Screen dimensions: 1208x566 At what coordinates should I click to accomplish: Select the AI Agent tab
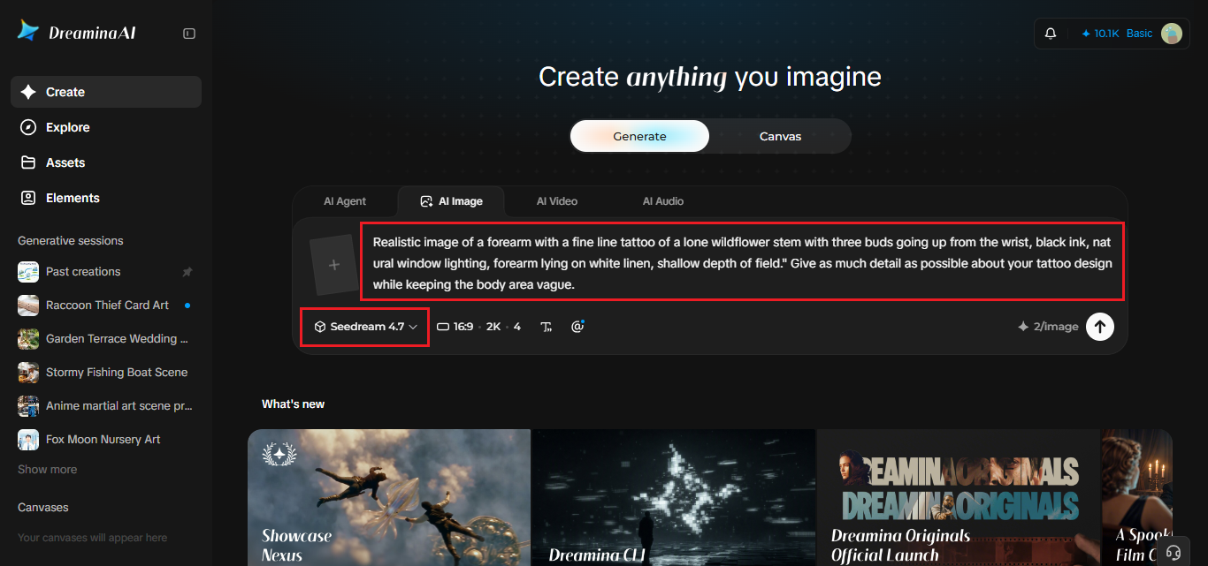click(x=345, y=201)
